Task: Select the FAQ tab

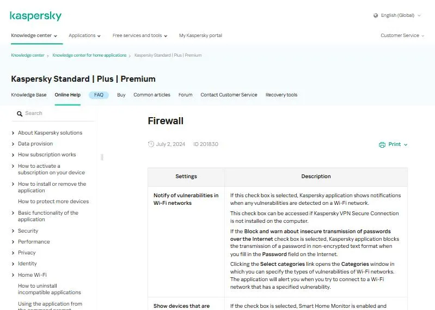Action: 99,95
